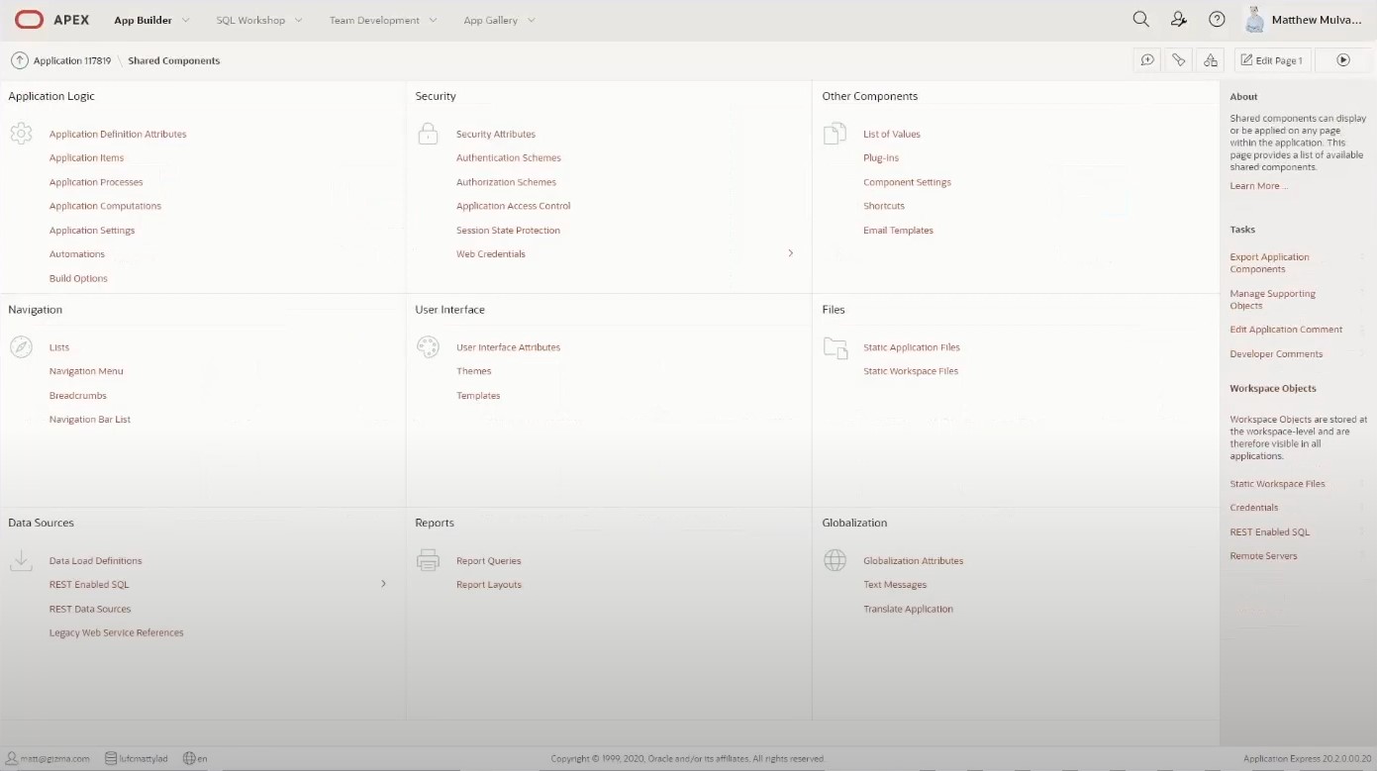This screenshot has width=1377, height=771.
Task: Open Application Processes
Action: pos(96,182)
